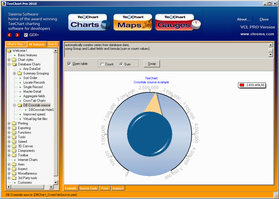Screen dimensions: 279x199
Task: Expand the 3D Canvas tree node
Action: tap(9, 146)
